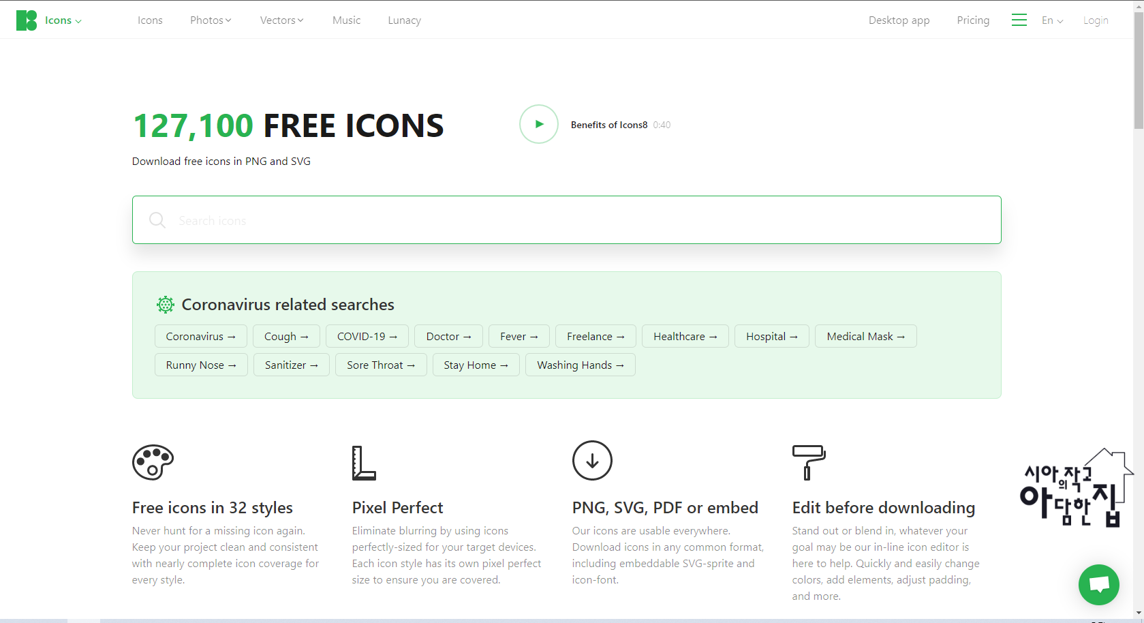This screenshot has height=623, width=1144.
Task: Select the Runny Nose search tag
Action: point(200,365)
